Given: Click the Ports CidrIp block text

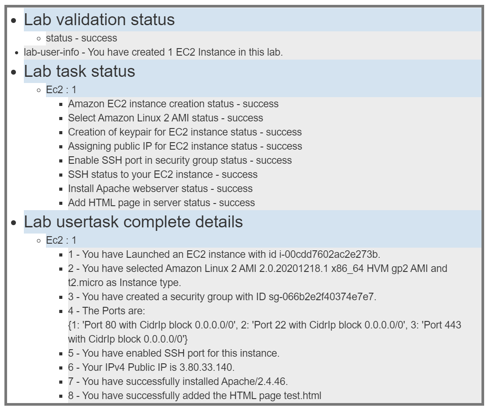Looking at the screenshot, I should [x=264, y=325].
